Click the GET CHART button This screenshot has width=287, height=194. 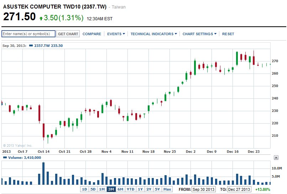[68, 34]
